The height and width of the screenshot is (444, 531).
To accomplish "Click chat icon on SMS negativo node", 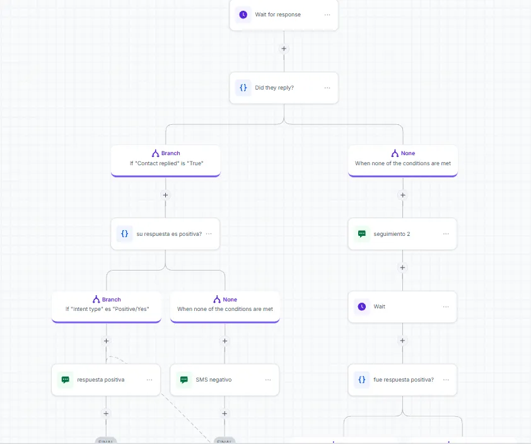I will 184,380.
